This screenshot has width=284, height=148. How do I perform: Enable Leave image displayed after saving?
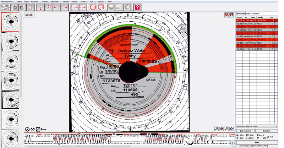237,146
